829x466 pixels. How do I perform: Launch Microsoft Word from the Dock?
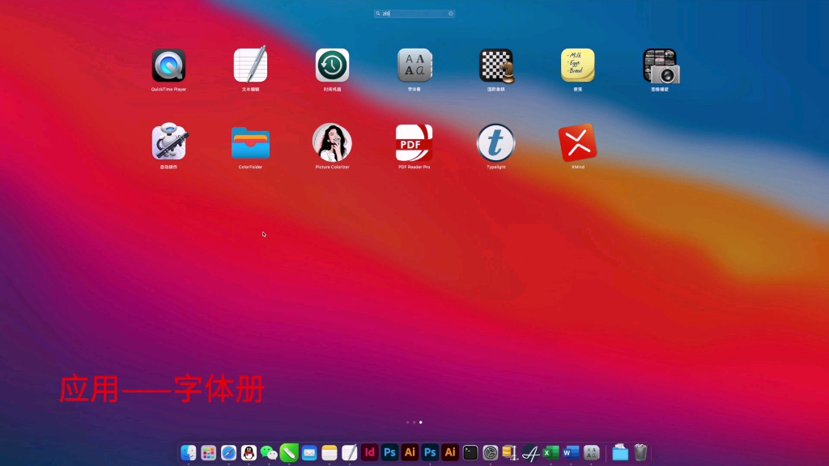pyautogui.click(x=571, y=453)
